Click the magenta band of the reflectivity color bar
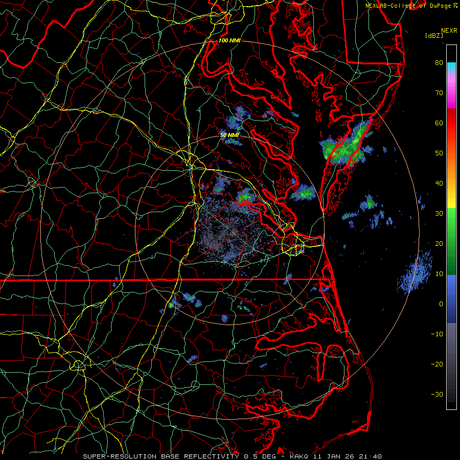The image size is (460, 460). tap(451, 93)
